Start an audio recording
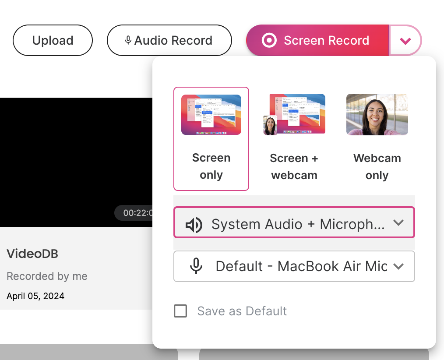This screenshot has width=444, height=360. 169,40
